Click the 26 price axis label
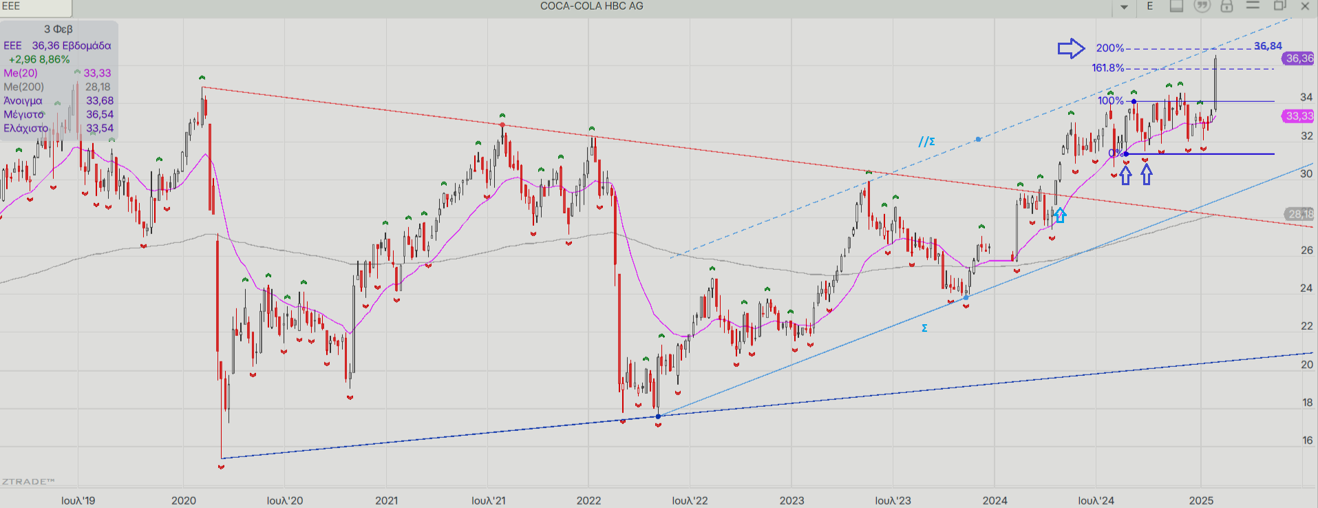1318x508 pixels. pos(1306,250)
